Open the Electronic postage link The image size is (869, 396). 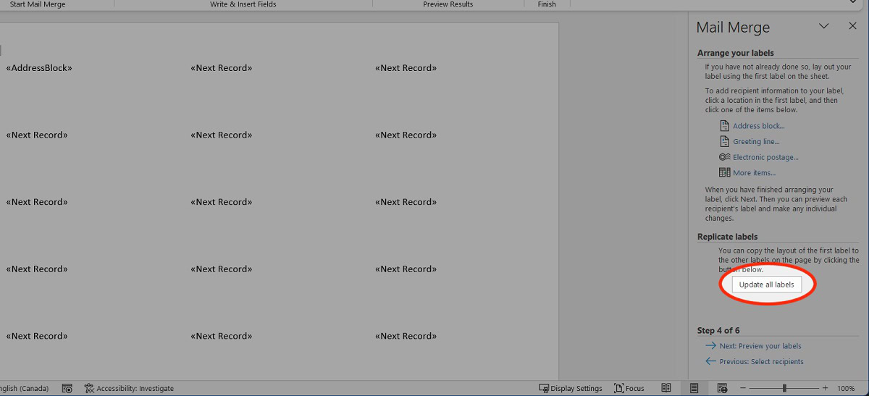point(765,157)
